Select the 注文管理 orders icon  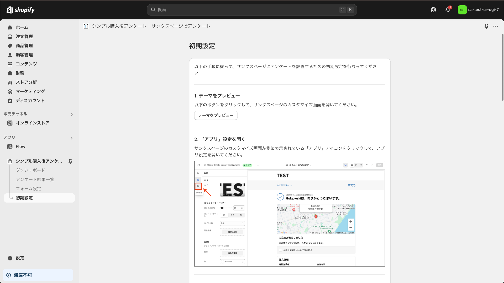coord(10,36)
